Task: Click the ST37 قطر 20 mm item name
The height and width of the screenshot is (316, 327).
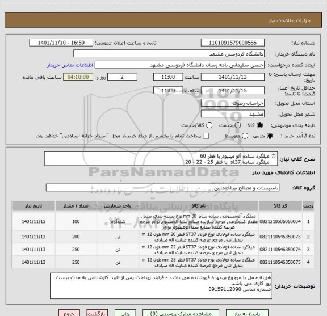Action: point(198,237)
